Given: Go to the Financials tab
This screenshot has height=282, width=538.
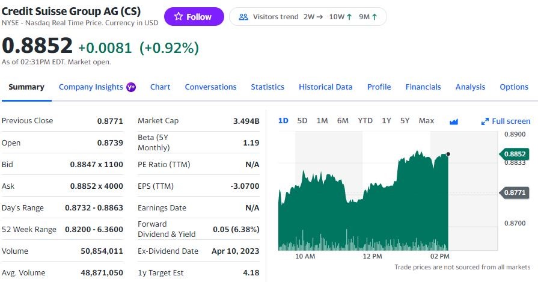Looking at the screenshot, I should pos(423,87).
